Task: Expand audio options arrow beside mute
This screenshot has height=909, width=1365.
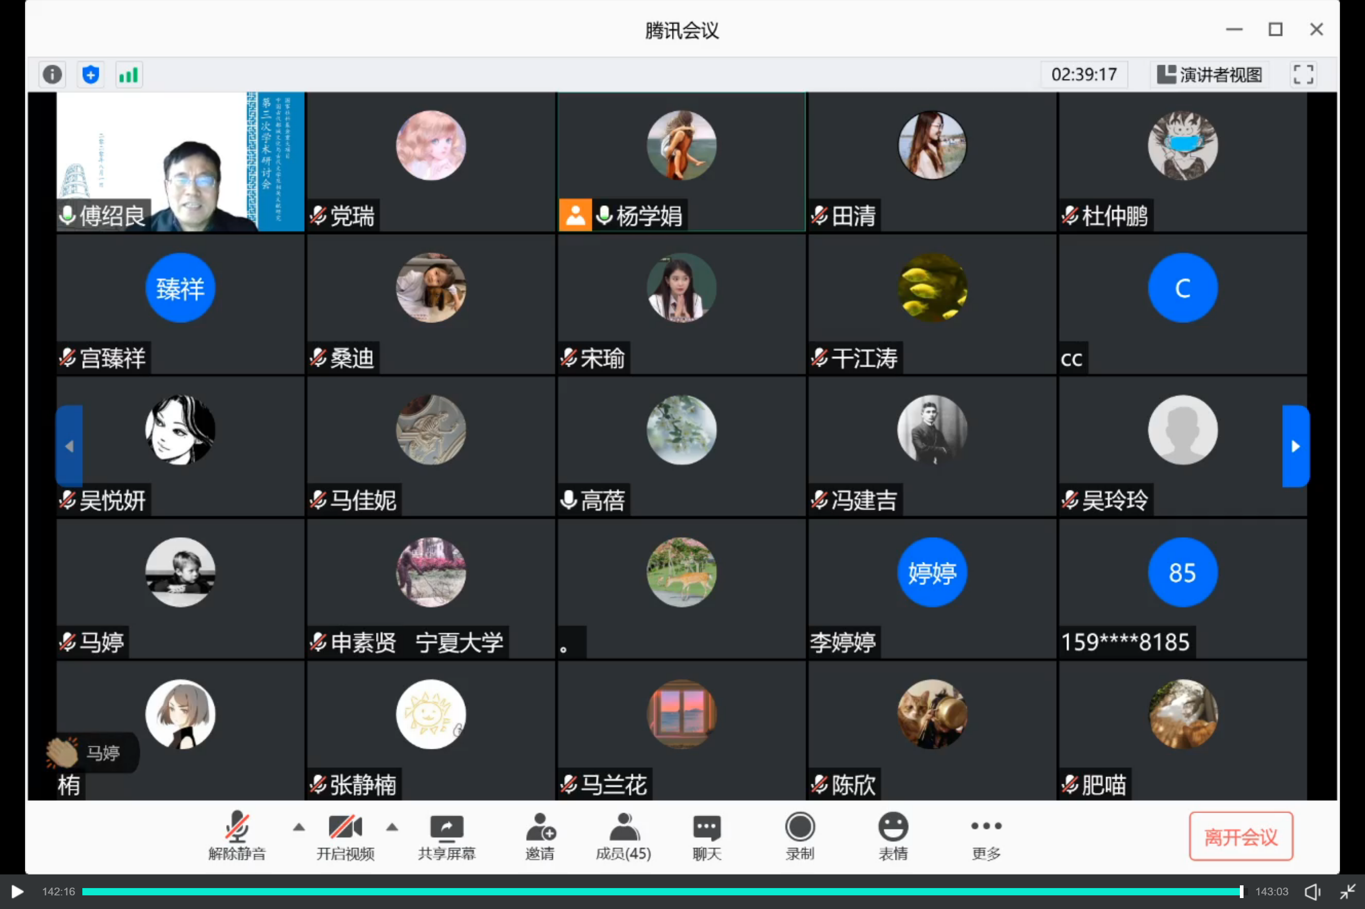Action: click(299, 827)
